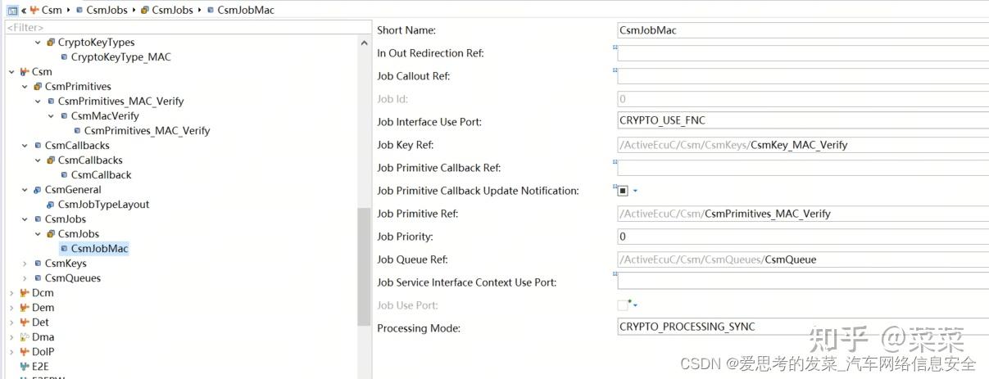Image resolution: width=989 pixels, height=379 pixels.
Task: Click the breadcrumb back arrow
Action: tap(24, 11)
